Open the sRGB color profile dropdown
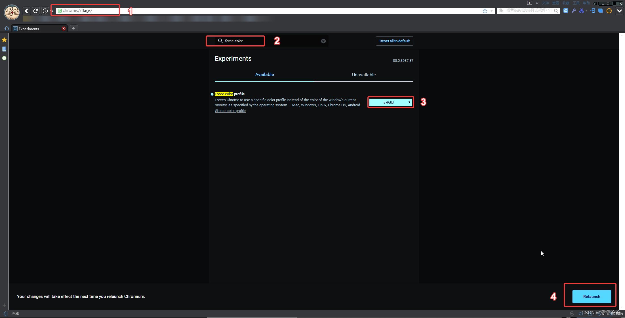The height and width of the screenshot is (318, 625). point(391,102)
